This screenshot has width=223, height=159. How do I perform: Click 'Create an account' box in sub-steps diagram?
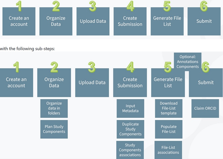coord(16,83)
